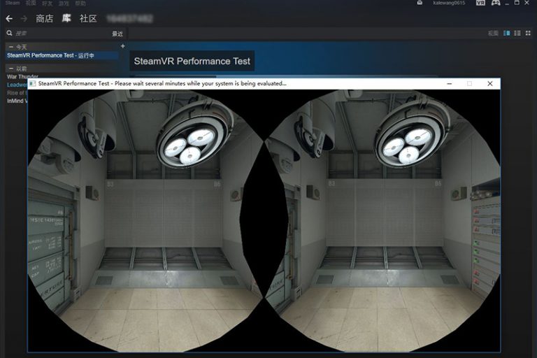Open the 商店 store tab
The width and height of the screenshot is (537, 358).
pos(44,18)
